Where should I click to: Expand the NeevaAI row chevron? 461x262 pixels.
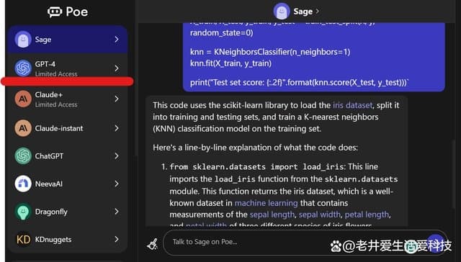coord(117,184)
